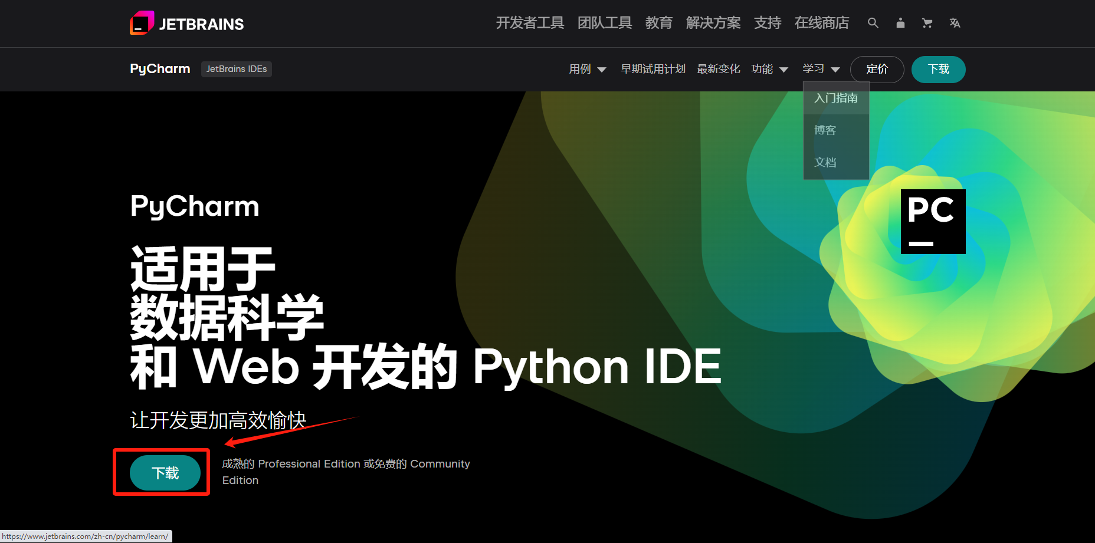This screenshot has width=1095, height=543.
Task: Click the PyCharm product name in subnav
Action: [x=160, y=69]
